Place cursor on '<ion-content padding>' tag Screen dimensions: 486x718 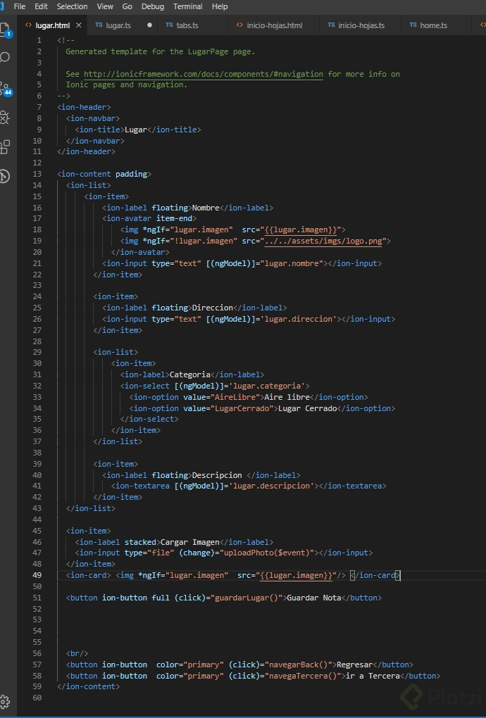[x=104, y=174]
